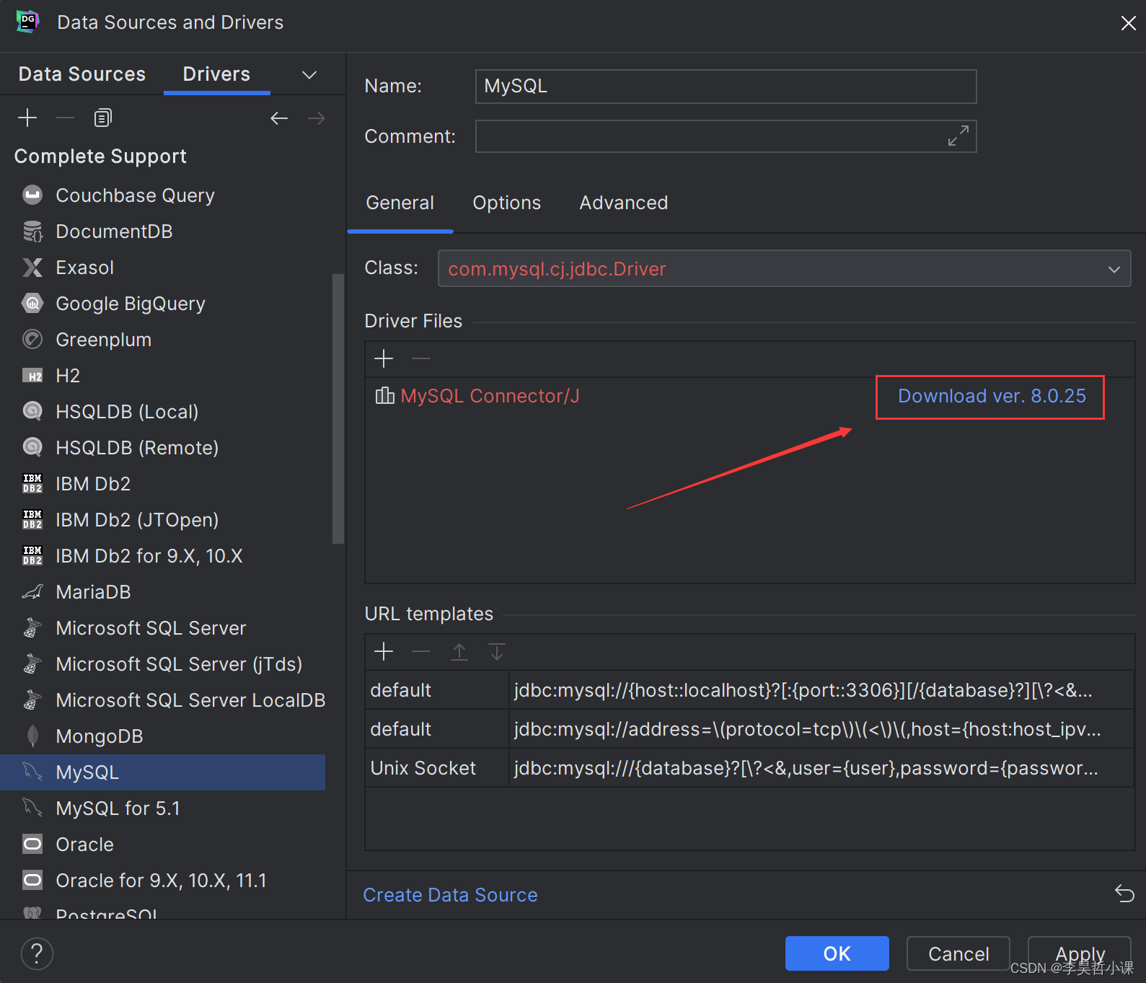This screenshot has height=983, width=1146.
Task: Select Microsoft SQL Server (jTds) driver
Action: point(163,664)
